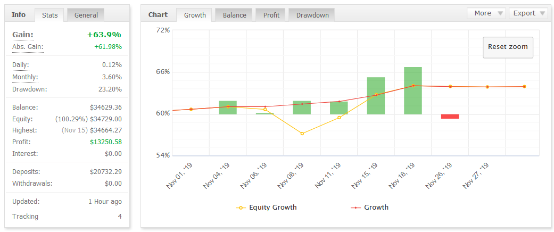Click the Growth data point at Nov 01
The height and width of the screenshot is (232, 554).
coord(191,109)
